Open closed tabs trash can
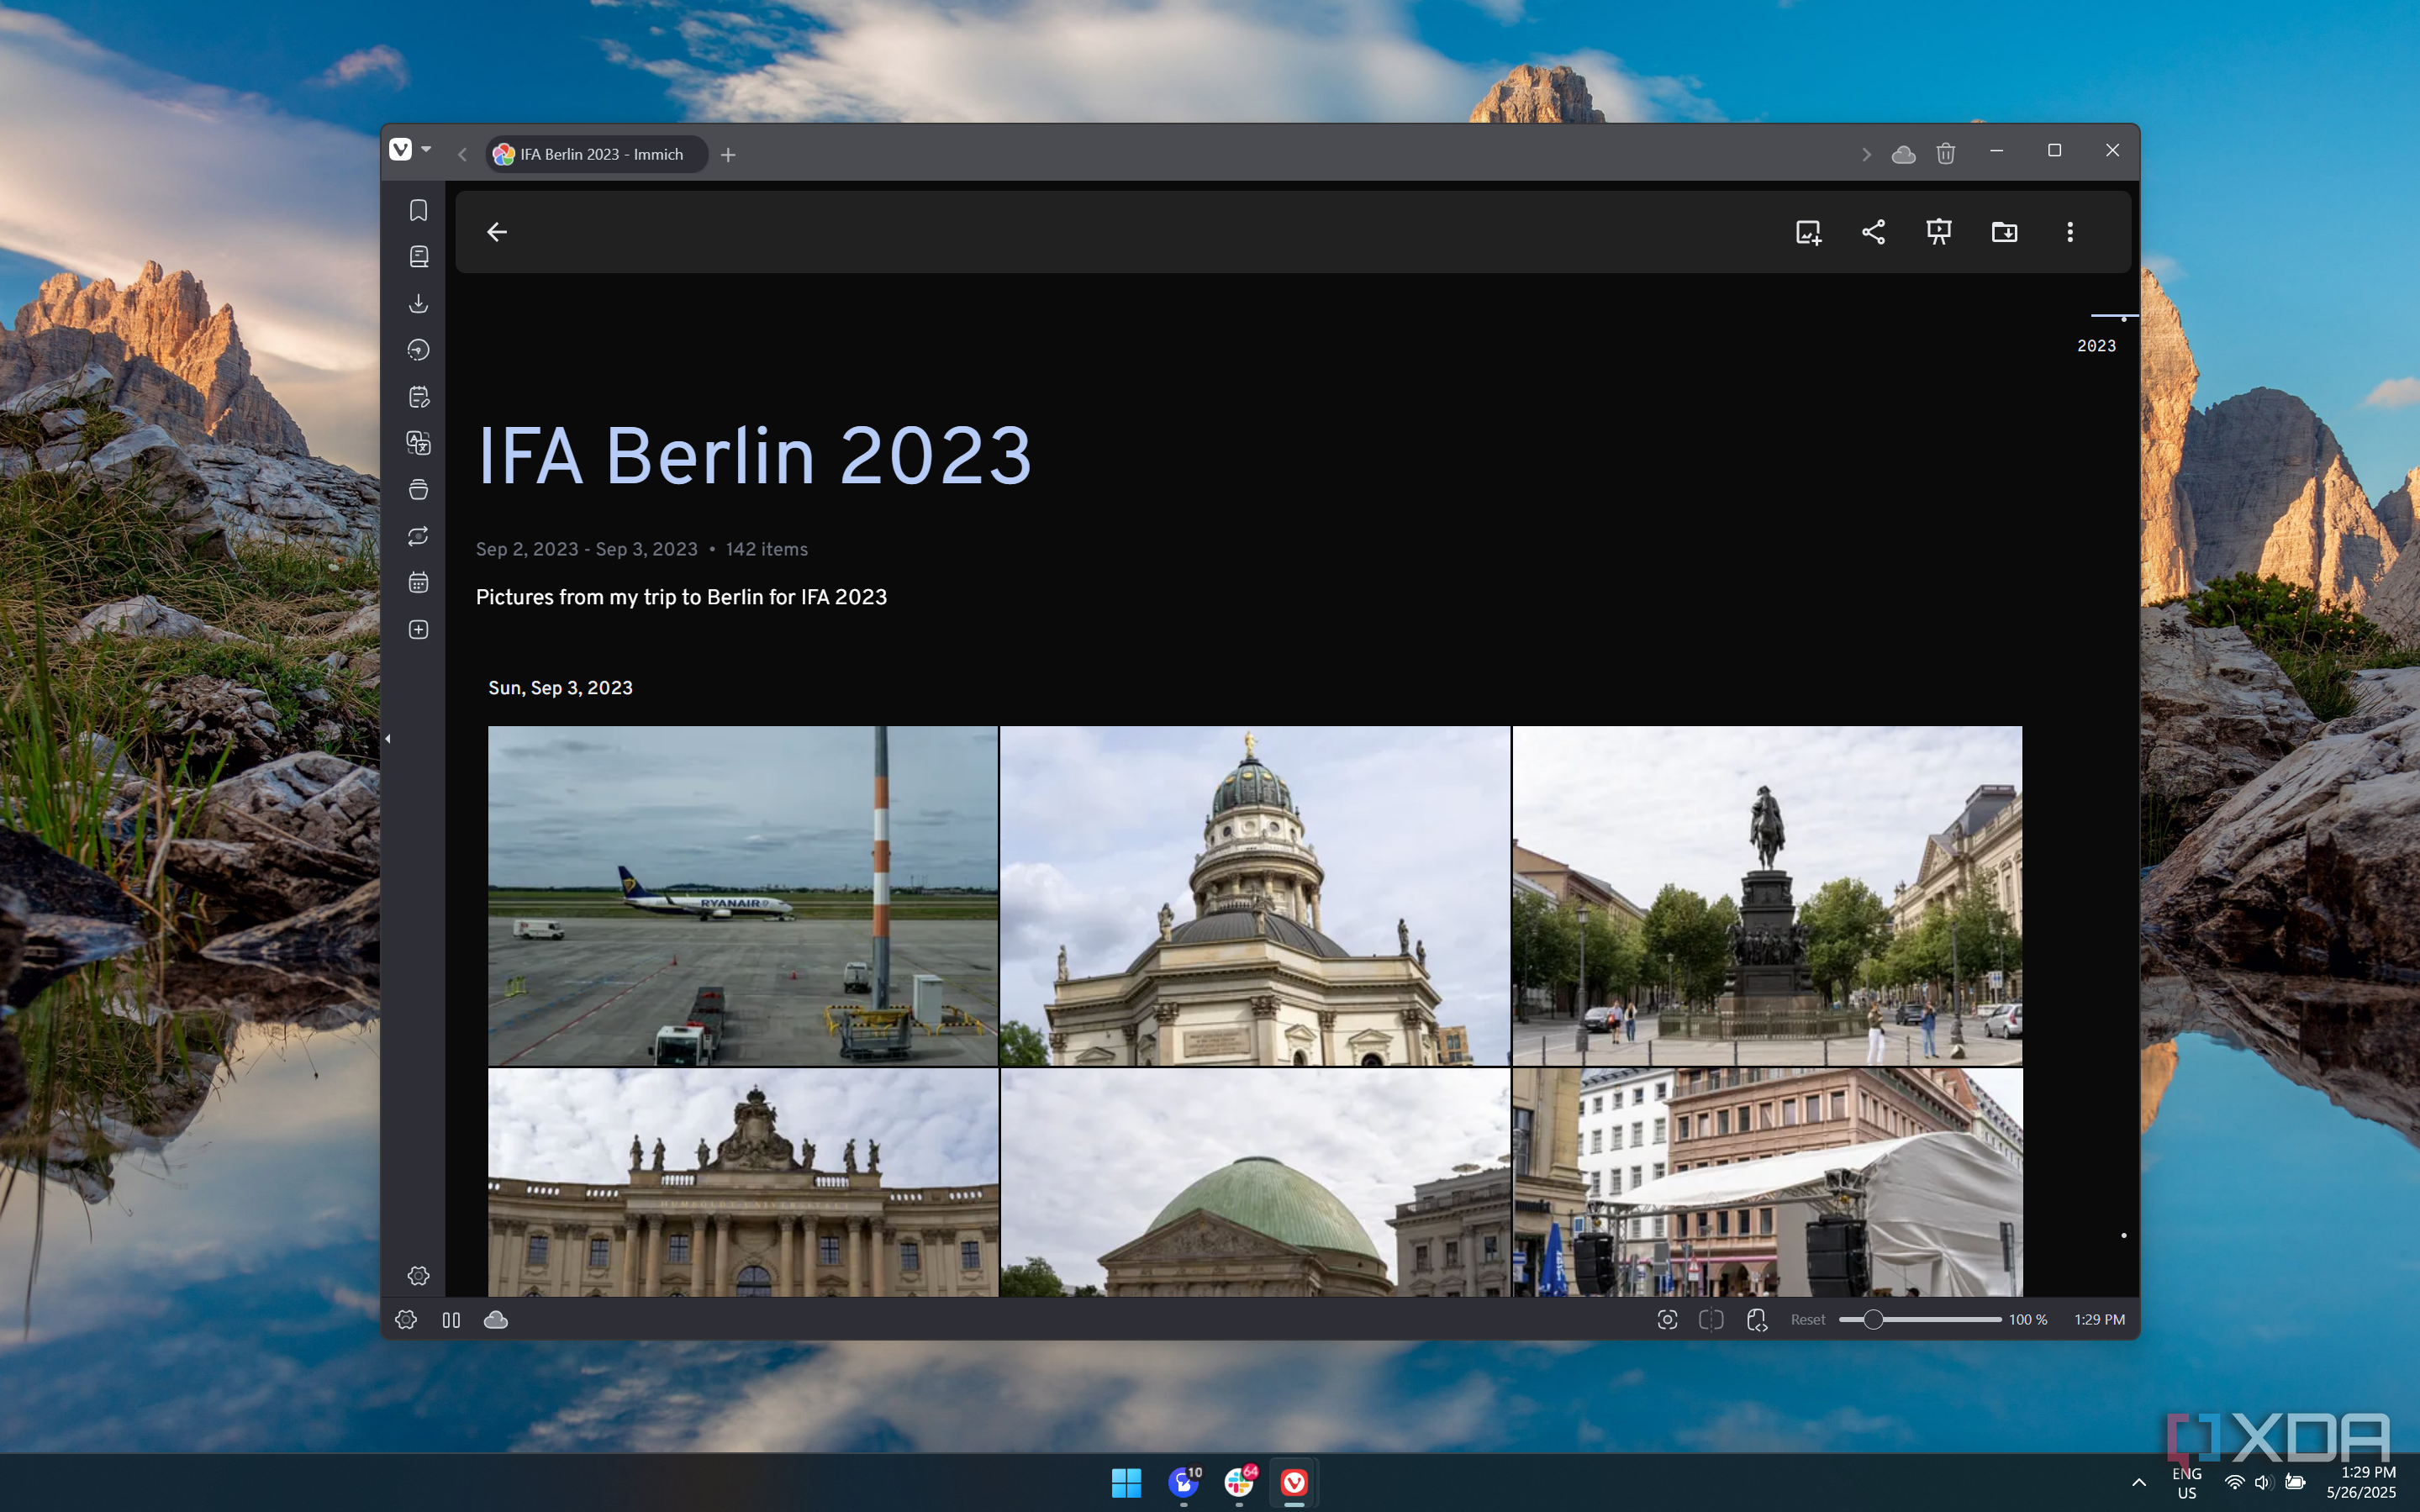This screenshot has width=2420, height=1512. (1945, 154)
